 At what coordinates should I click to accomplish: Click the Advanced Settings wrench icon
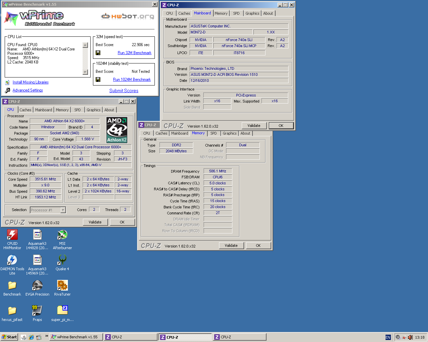7,90
